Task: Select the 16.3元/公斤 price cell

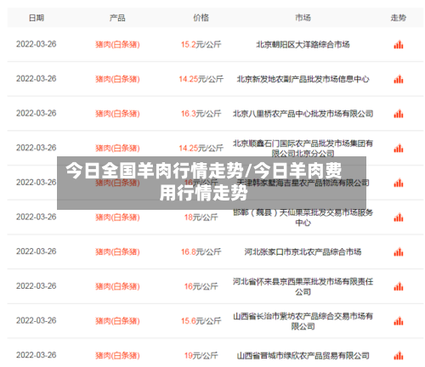Action: coord(201,114)
